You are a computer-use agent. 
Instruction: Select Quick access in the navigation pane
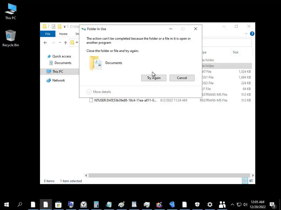coord(59,56)
